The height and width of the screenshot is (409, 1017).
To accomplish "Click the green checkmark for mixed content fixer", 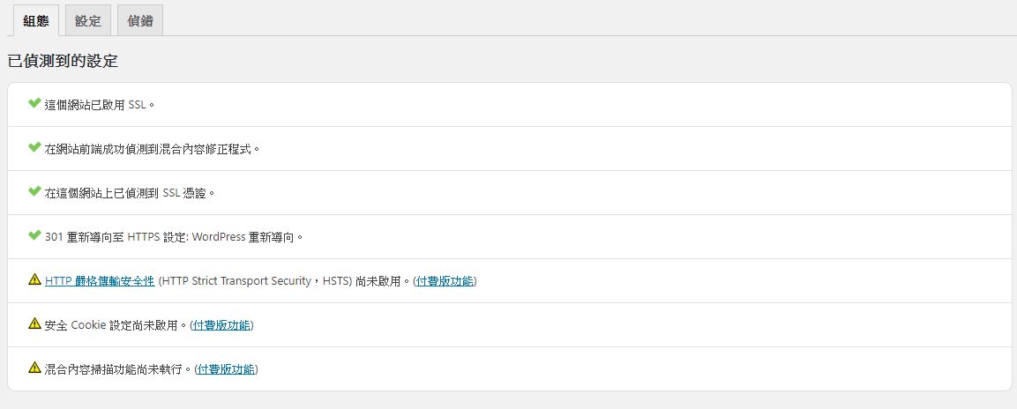I will [34, 147].
